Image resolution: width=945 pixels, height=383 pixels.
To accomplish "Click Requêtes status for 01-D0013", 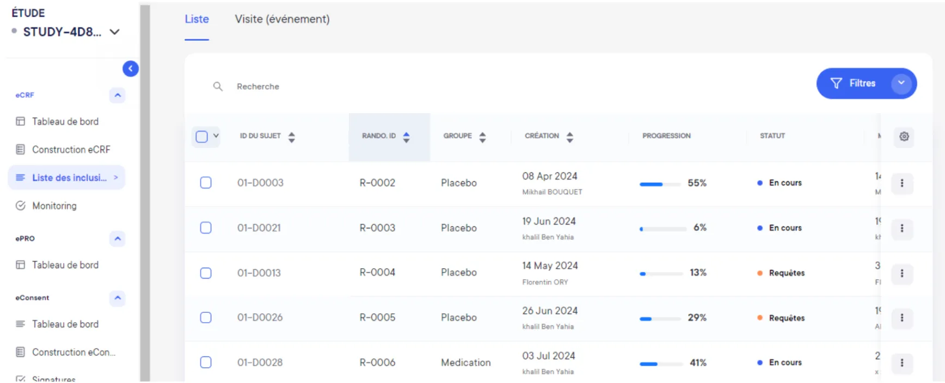I will pos(781,273).
